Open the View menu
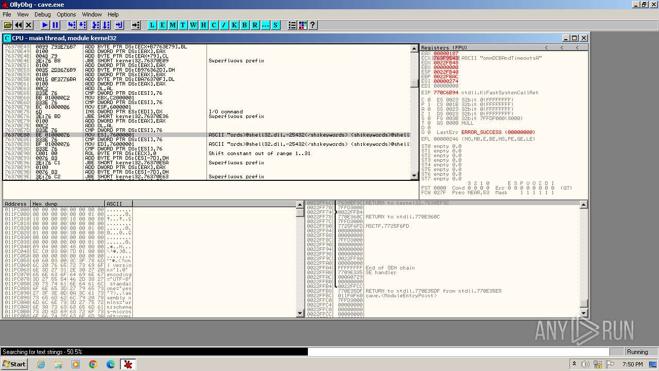The image size is (659, 371). click(x=23, y=14)
